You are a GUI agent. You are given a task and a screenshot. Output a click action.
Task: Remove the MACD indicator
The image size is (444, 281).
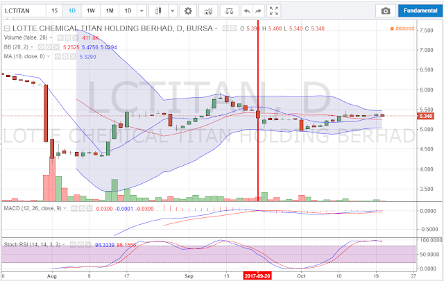pyautogui.click(x=89, y=208)
